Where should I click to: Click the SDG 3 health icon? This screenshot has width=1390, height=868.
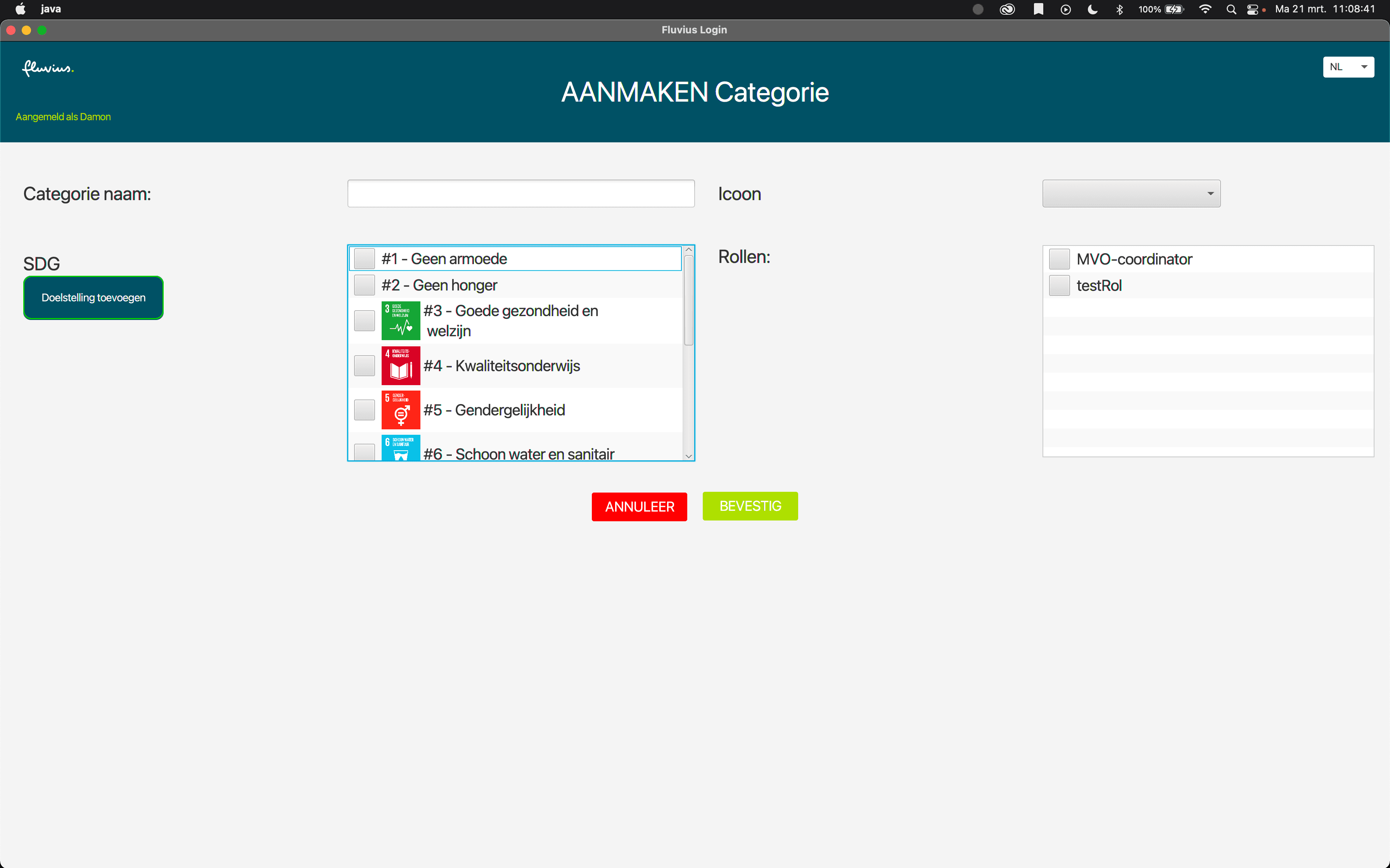(x=401, y=320)
